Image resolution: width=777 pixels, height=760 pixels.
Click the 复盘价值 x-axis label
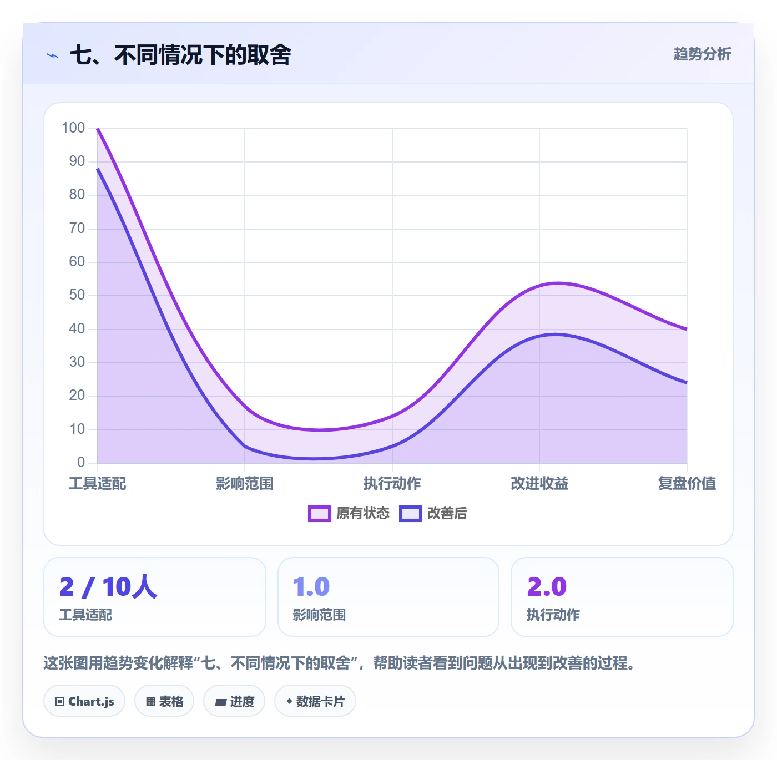(x=687, y=484)
